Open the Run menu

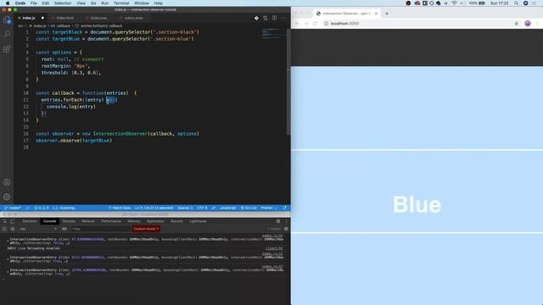104,3
